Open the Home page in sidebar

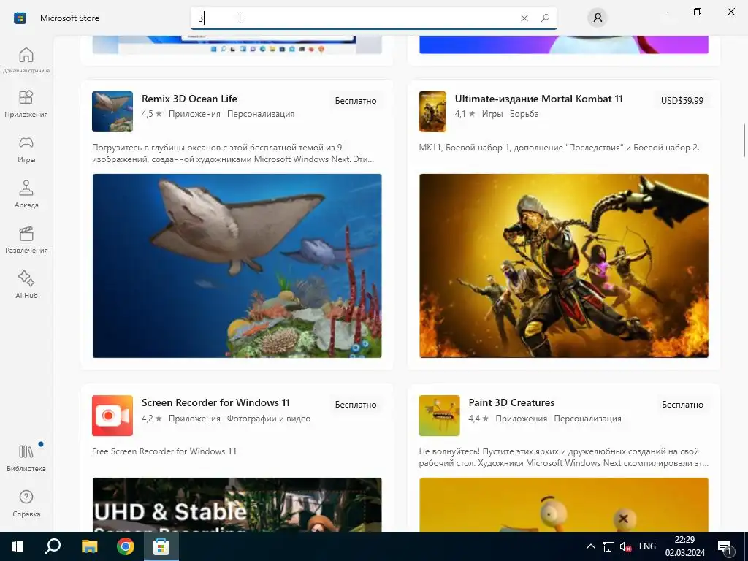(x=26, y=60)
